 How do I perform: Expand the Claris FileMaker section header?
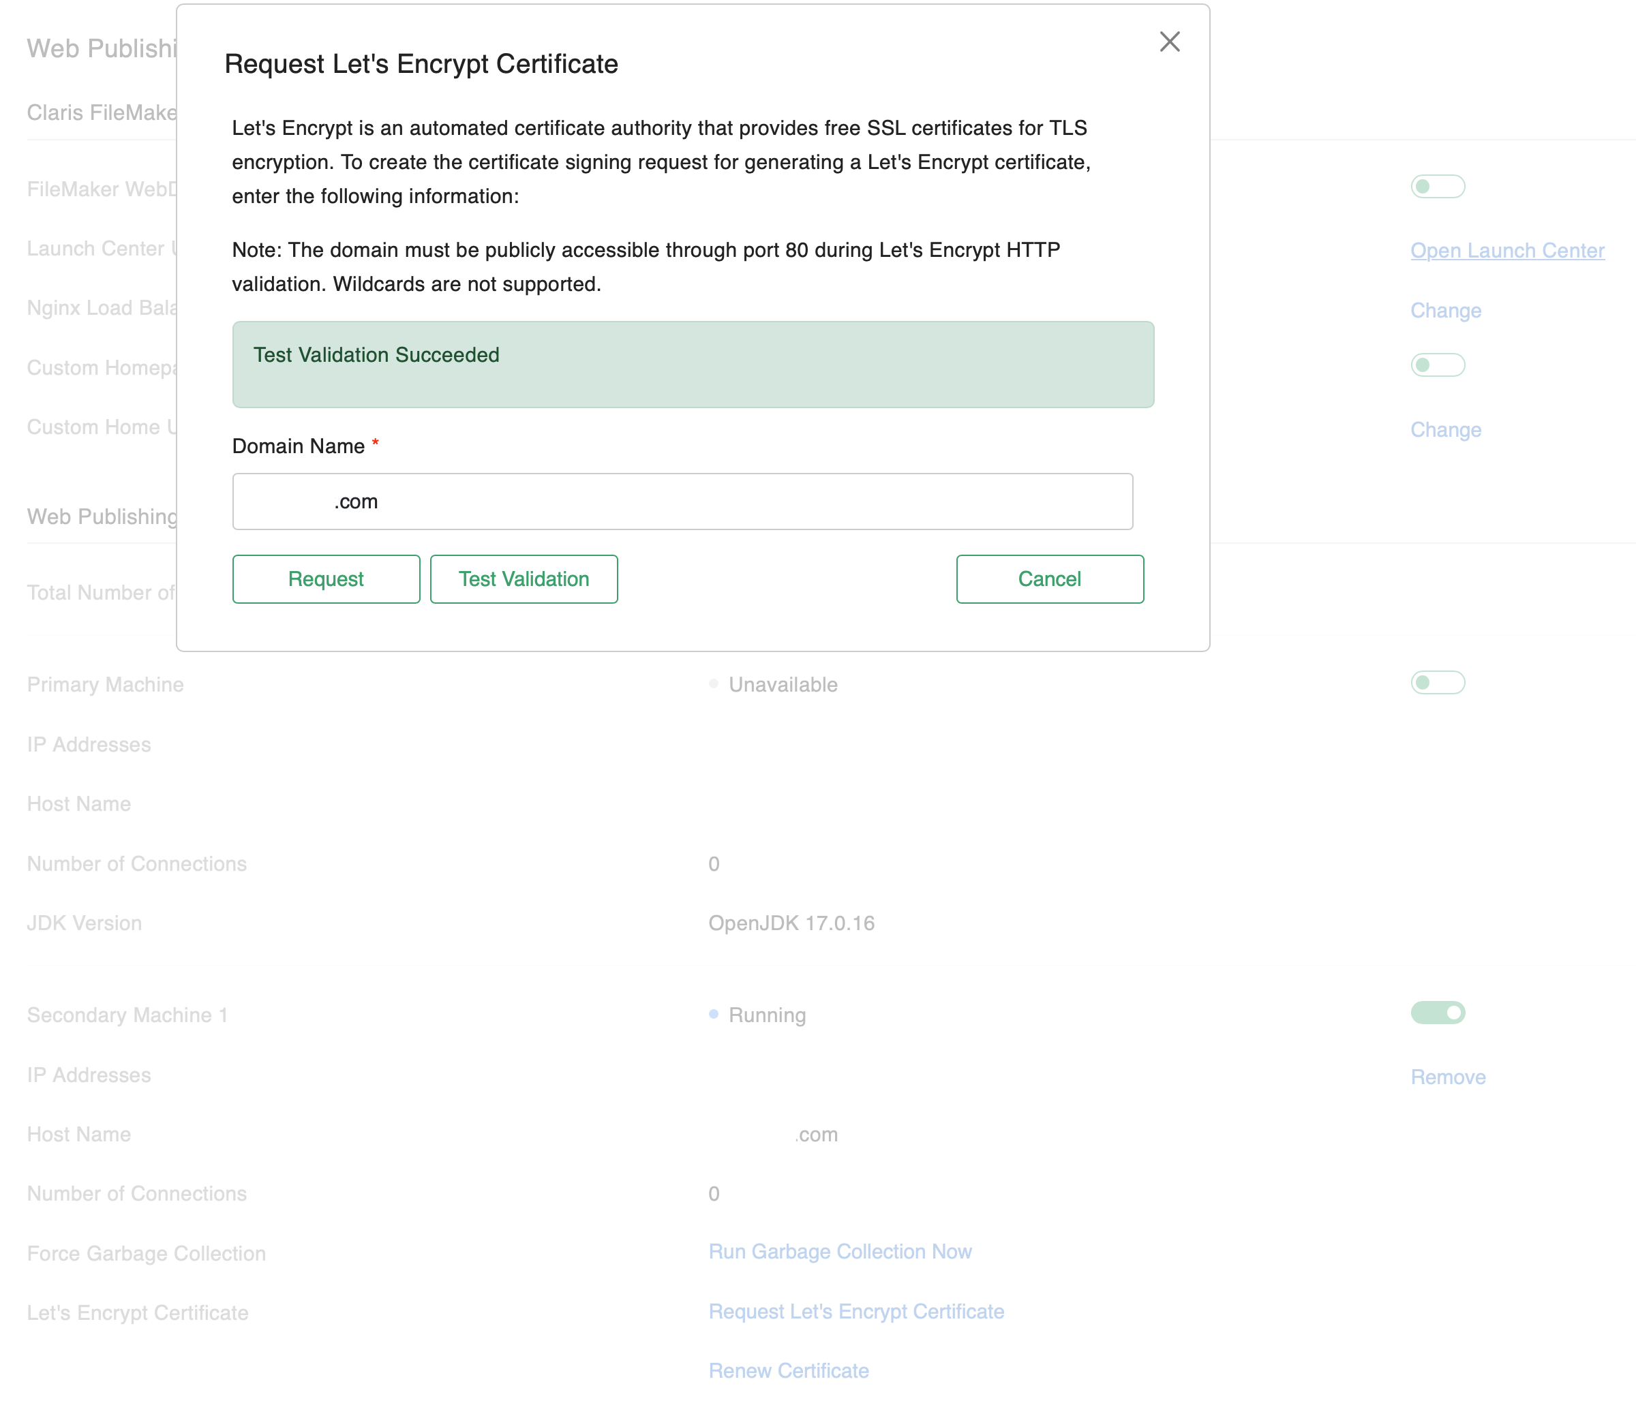click(x=102, y=112)
